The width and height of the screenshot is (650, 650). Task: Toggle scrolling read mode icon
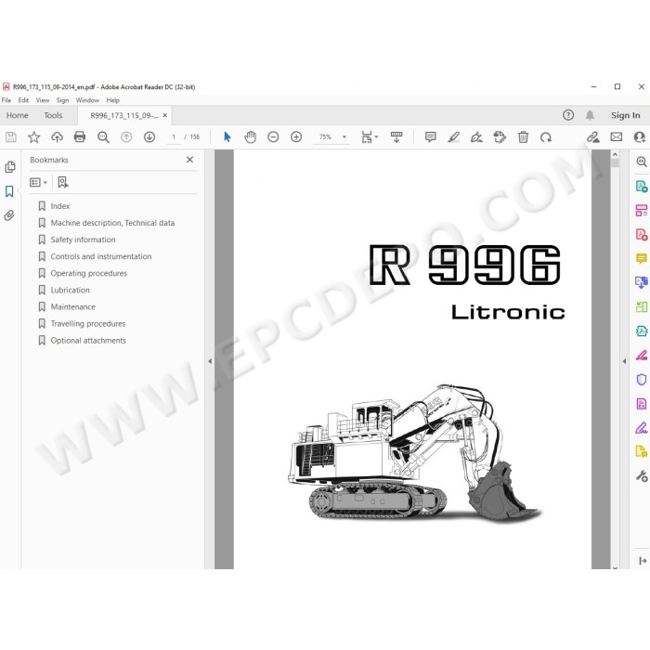click(x=396, y=136)
